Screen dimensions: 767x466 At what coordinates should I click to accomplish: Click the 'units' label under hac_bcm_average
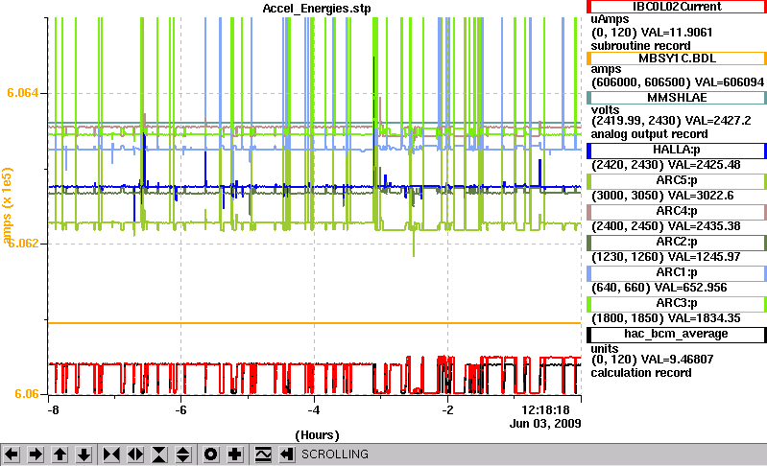[605, 349]
